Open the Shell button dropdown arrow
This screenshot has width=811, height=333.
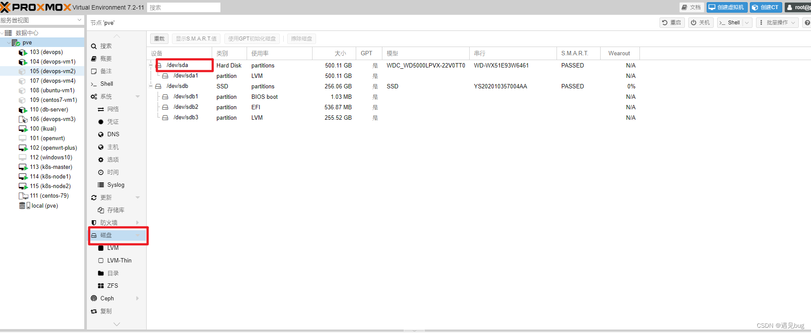[747, 23]
